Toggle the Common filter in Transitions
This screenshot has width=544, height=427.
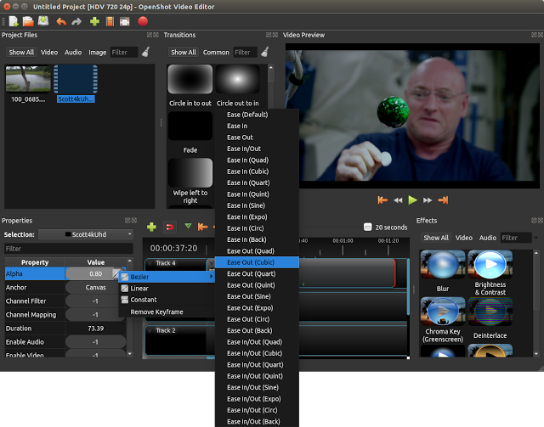[x=216, y=53]
